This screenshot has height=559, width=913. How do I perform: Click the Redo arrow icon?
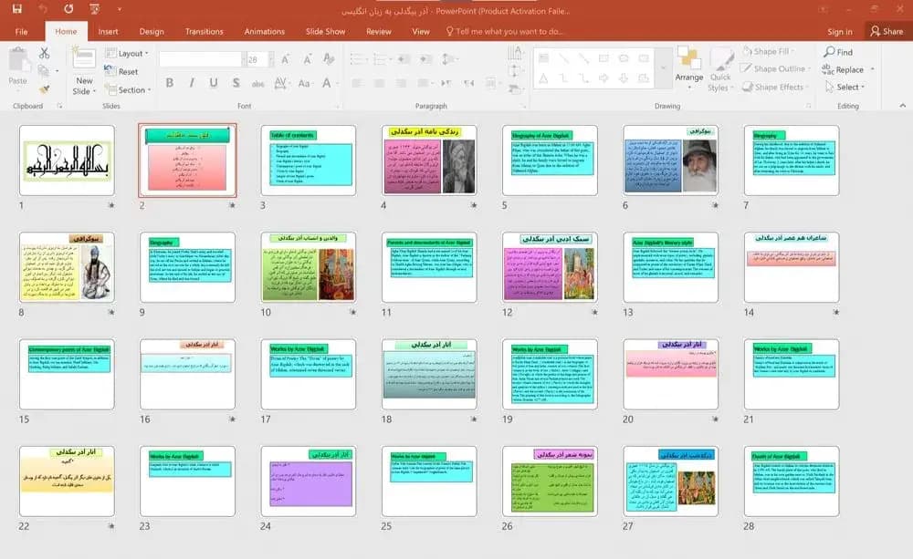68,9
